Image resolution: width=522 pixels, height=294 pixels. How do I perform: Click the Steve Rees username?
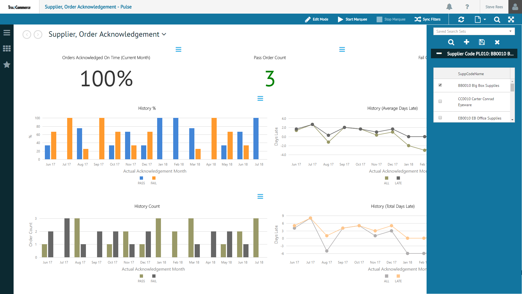494,7
